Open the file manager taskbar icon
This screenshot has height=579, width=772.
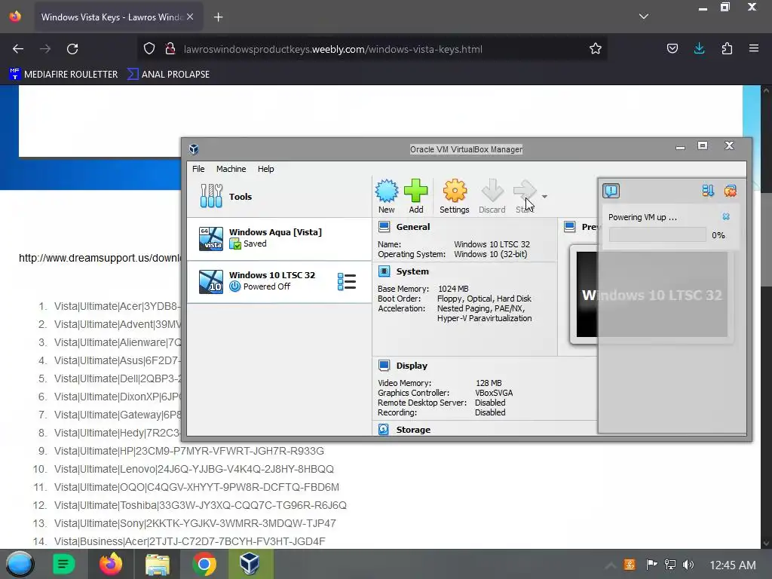tap(157, 564)
